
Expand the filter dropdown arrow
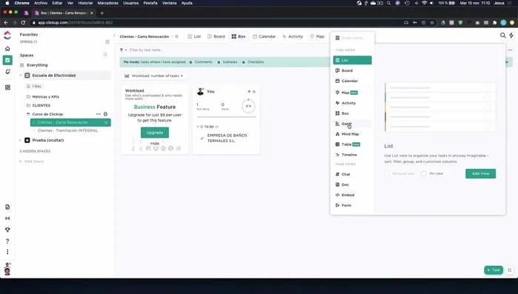[126, 50]
